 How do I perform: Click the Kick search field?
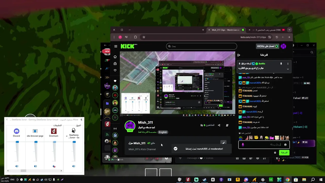(201, 46)
